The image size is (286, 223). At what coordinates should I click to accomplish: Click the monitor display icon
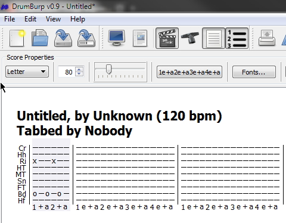(x=117, y=38)
